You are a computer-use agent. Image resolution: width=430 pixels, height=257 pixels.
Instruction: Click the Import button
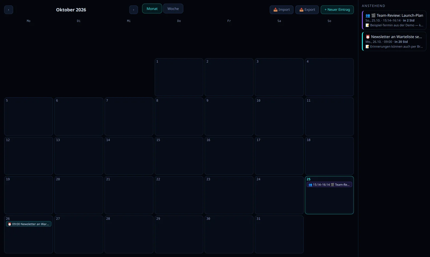[281, 10]
